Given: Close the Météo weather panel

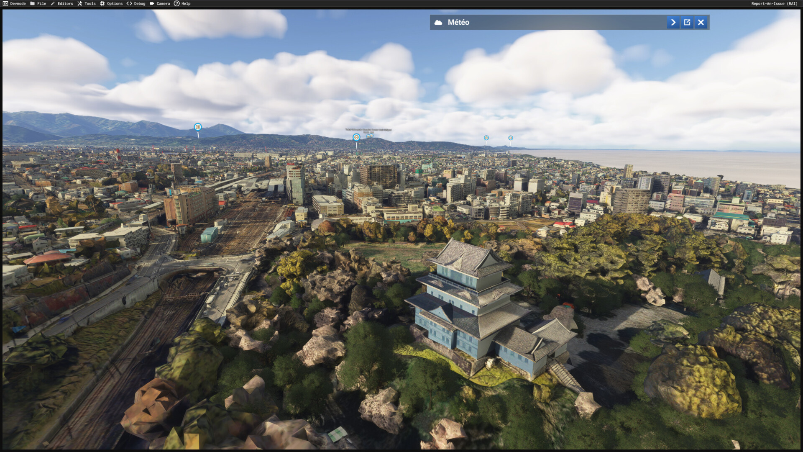Looking at the screenshot, I should click(x=701, y=22).
